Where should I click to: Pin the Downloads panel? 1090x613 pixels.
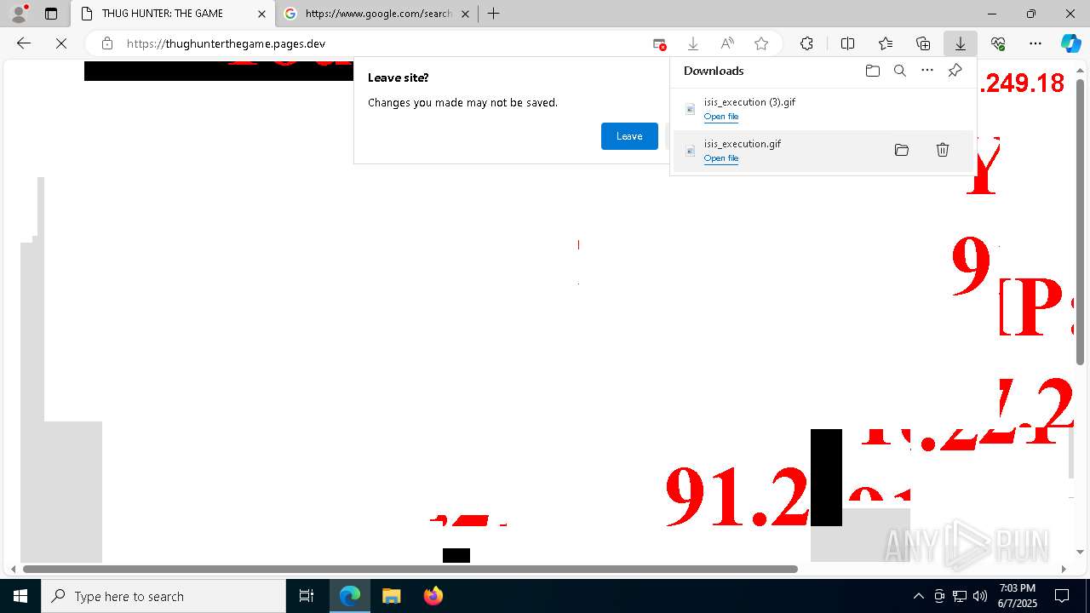point(955,71)
